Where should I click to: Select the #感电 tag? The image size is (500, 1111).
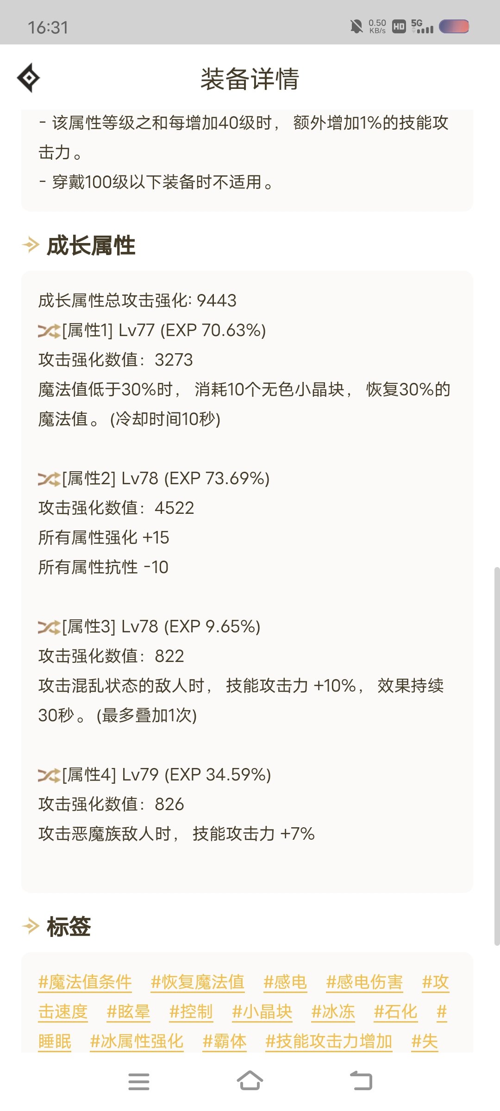point(285,982)
